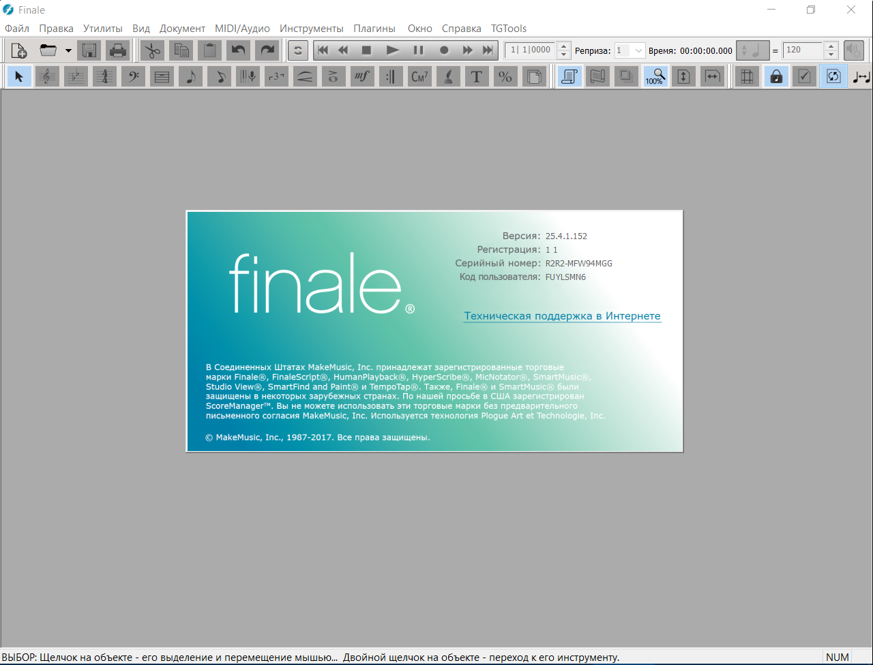873x665 pixels.
Task: Pause playback
Action: 418,50
